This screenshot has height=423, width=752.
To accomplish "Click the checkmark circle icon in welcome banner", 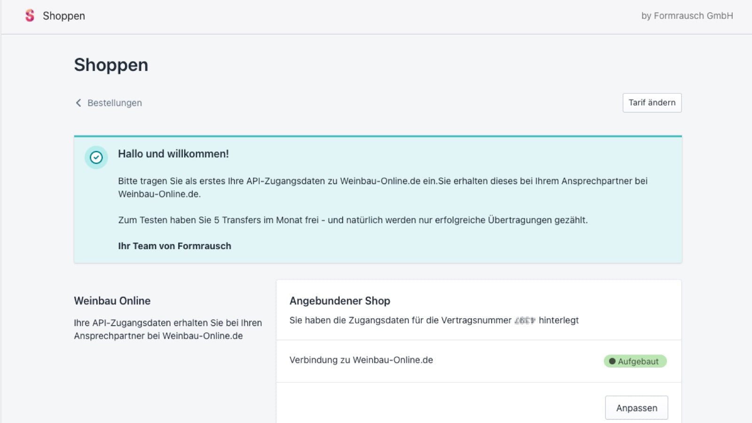I will point(96,157).
